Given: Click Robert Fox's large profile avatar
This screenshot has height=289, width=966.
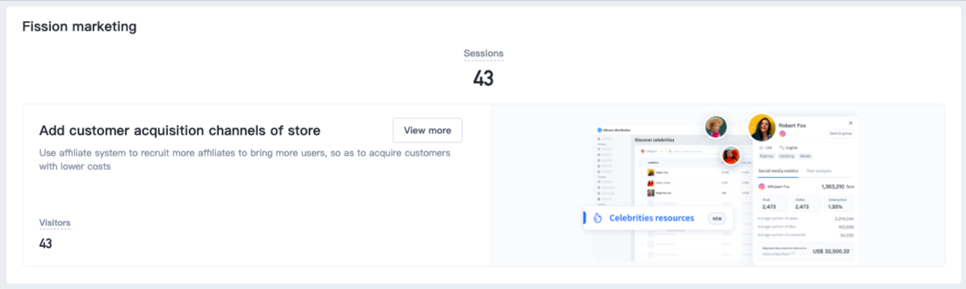Looking at the screenshot, I should [762, 127].
